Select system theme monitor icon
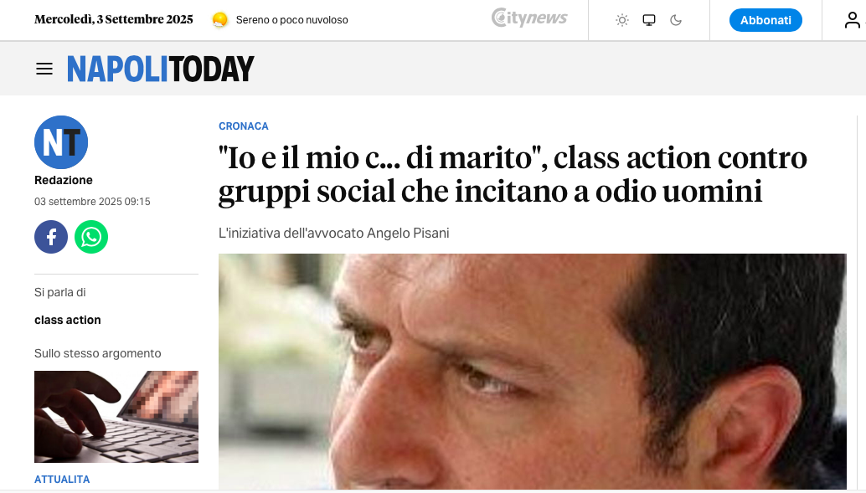The height and width of the screenshot is (493, 866). coord(649,20)
